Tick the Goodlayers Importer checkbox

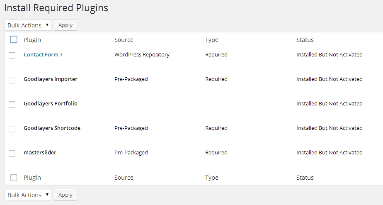(12, 80)
